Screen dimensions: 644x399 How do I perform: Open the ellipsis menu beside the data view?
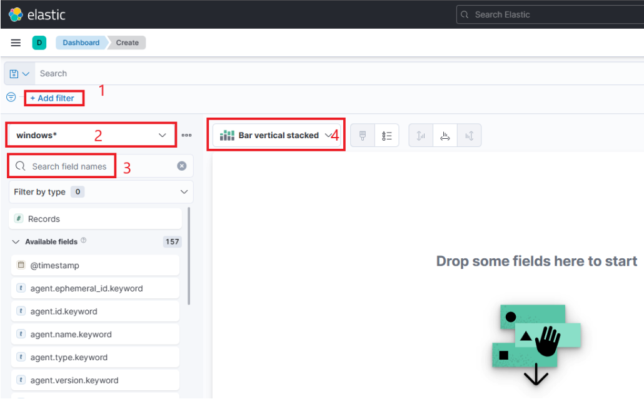pyautogui.click(x=186, y=135)
